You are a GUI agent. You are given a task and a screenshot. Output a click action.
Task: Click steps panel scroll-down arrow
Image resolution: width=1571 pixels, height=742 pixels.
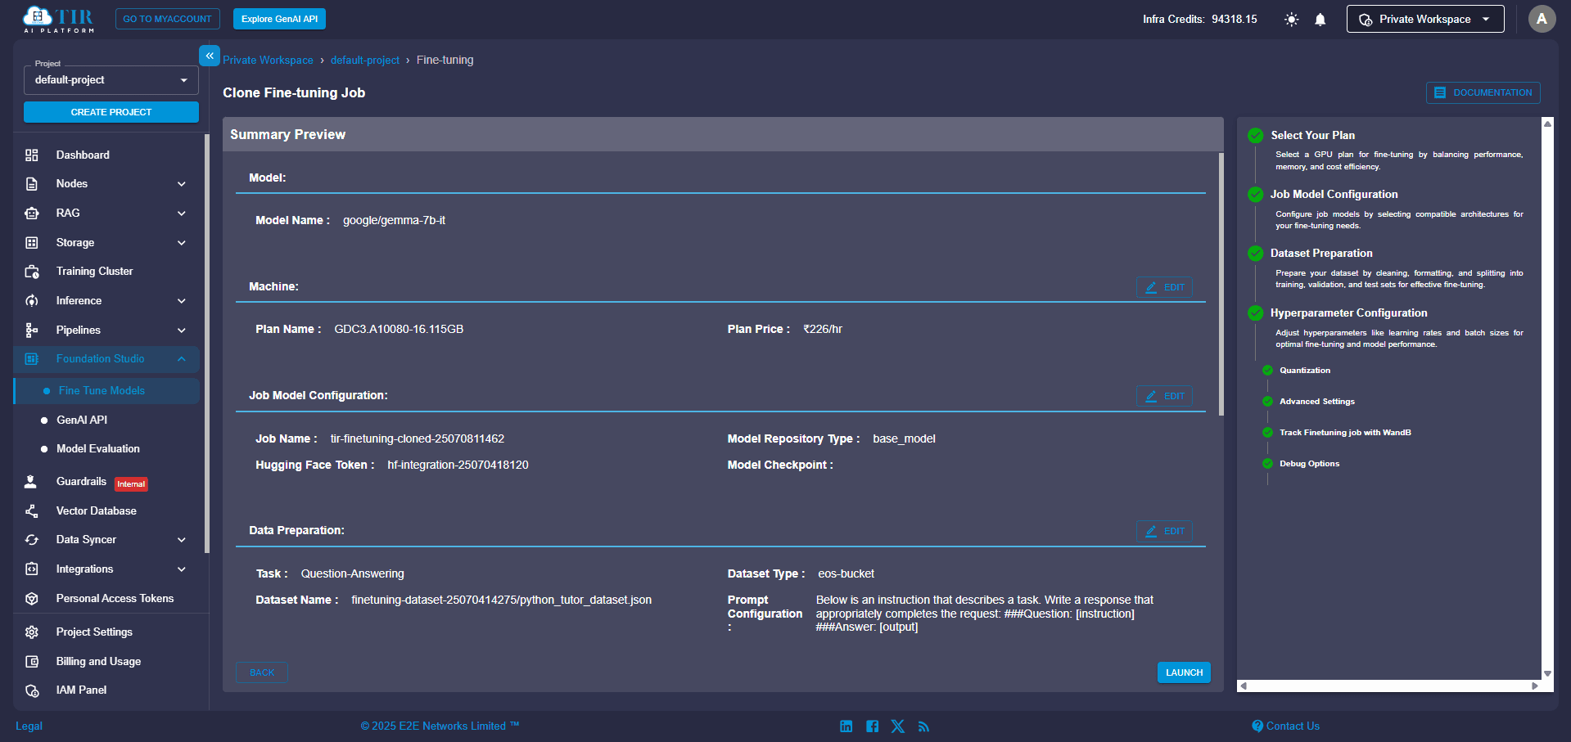pos(1547,674)
